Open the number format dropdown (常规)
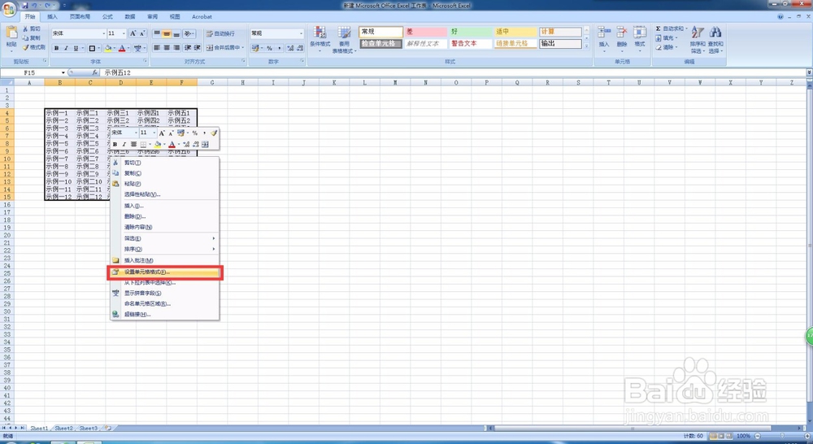The width and height of the screenshot is (813, 444). (301, 33)
